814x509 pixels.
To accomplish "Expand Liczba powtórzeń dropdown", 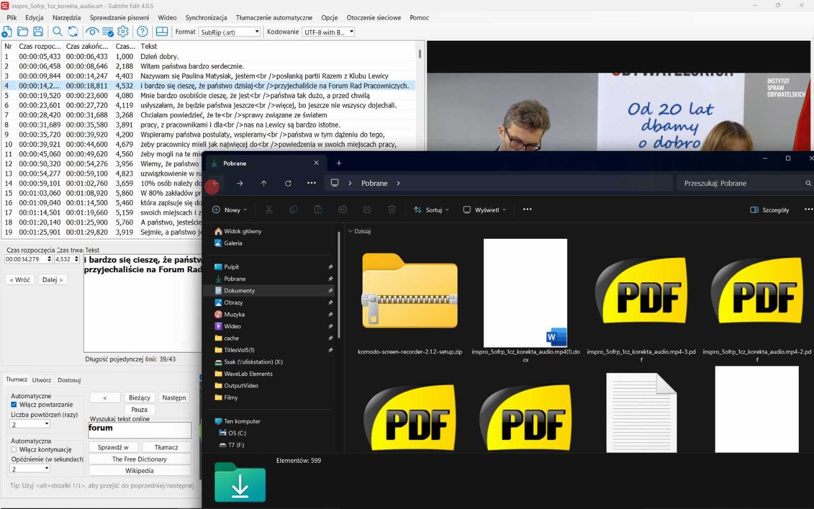I will 30,424.
